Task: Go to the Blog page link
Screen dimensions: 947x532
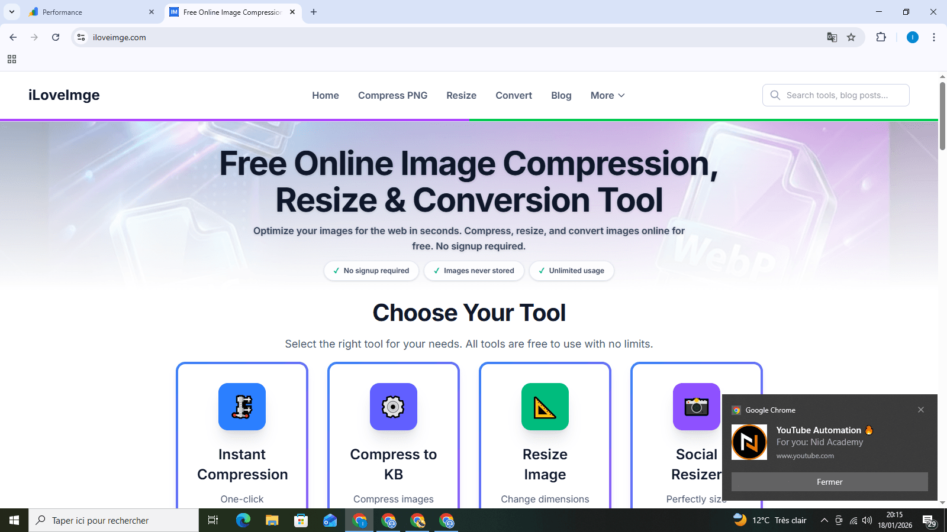Action: pyautogui.click(x=561, y=95)
